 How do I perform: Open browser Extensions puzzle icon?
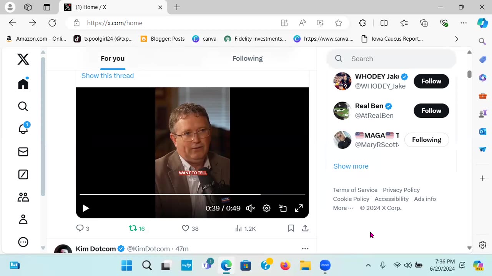point(362,23)
